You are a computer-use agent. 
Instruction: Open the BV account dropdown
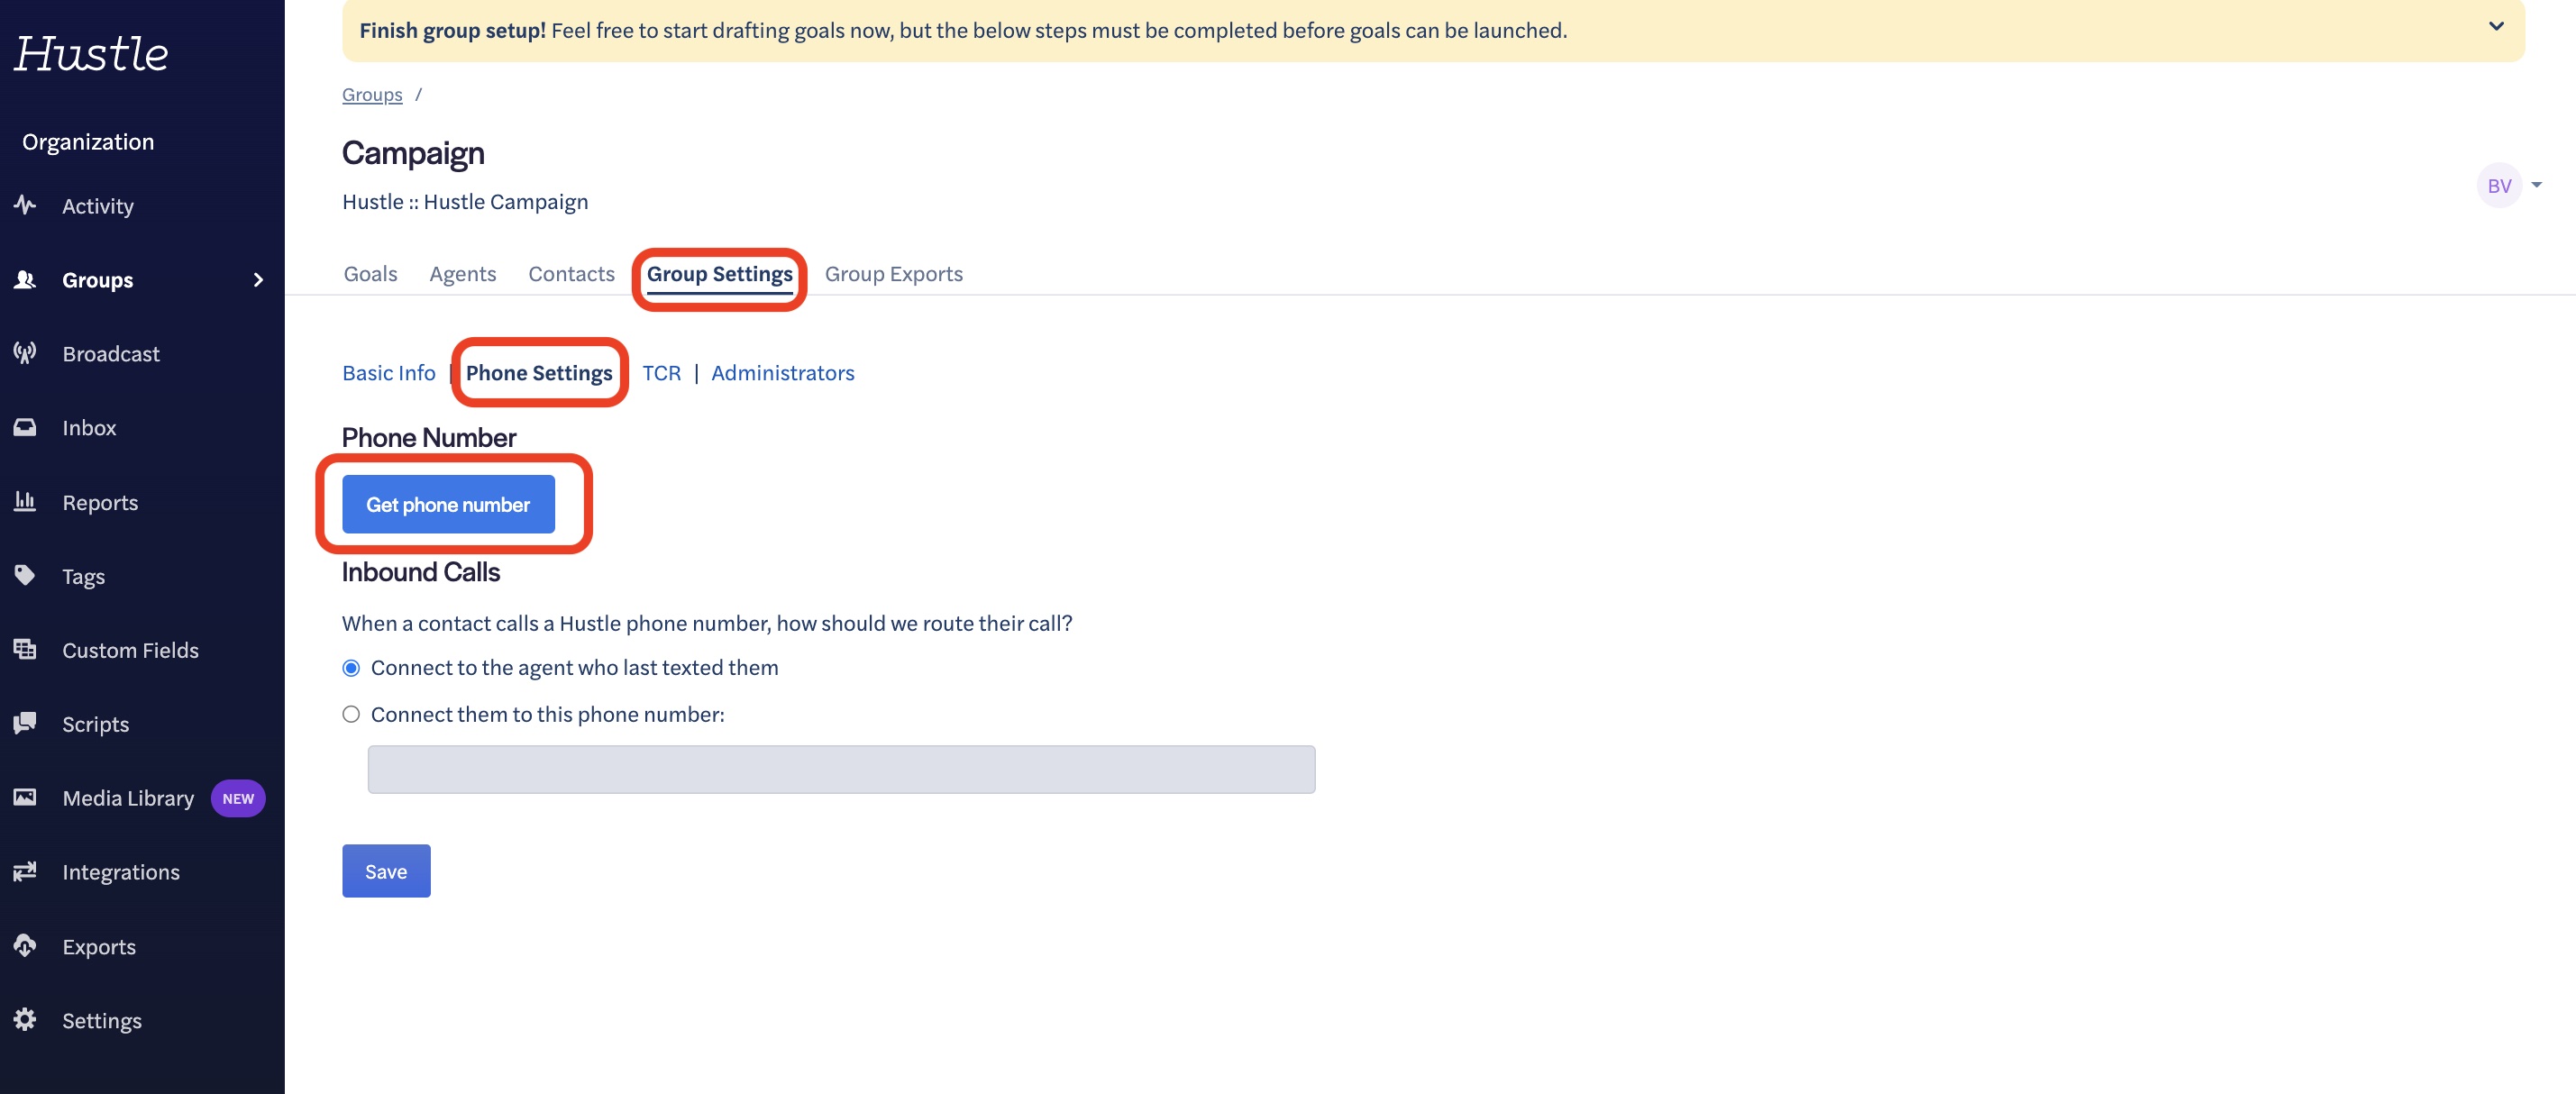2511,185
